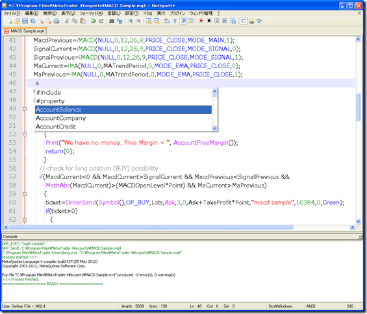Screen dimensions: 367x314
Task: Click autocomplete list scroll up arrow
Action: (214, 91)
